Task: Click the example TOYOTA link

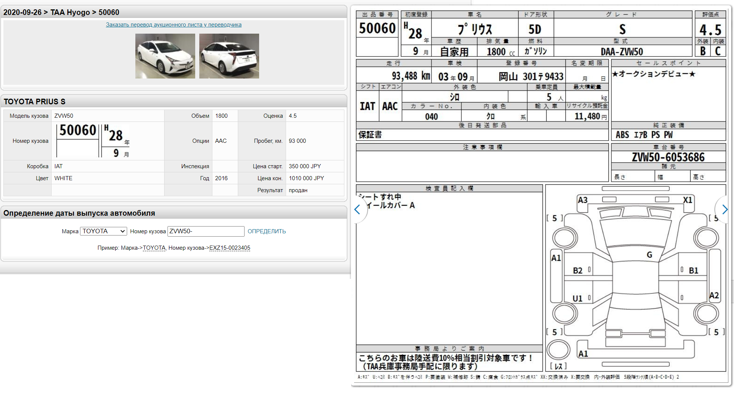Action: (154, 248)
